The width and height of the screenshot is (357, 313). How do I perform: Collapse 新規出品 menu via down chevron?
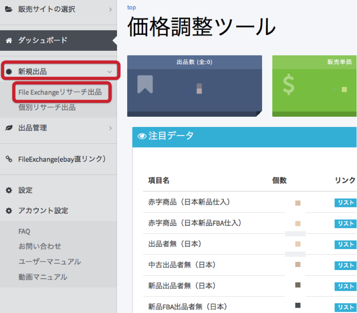tap(109, 72)
